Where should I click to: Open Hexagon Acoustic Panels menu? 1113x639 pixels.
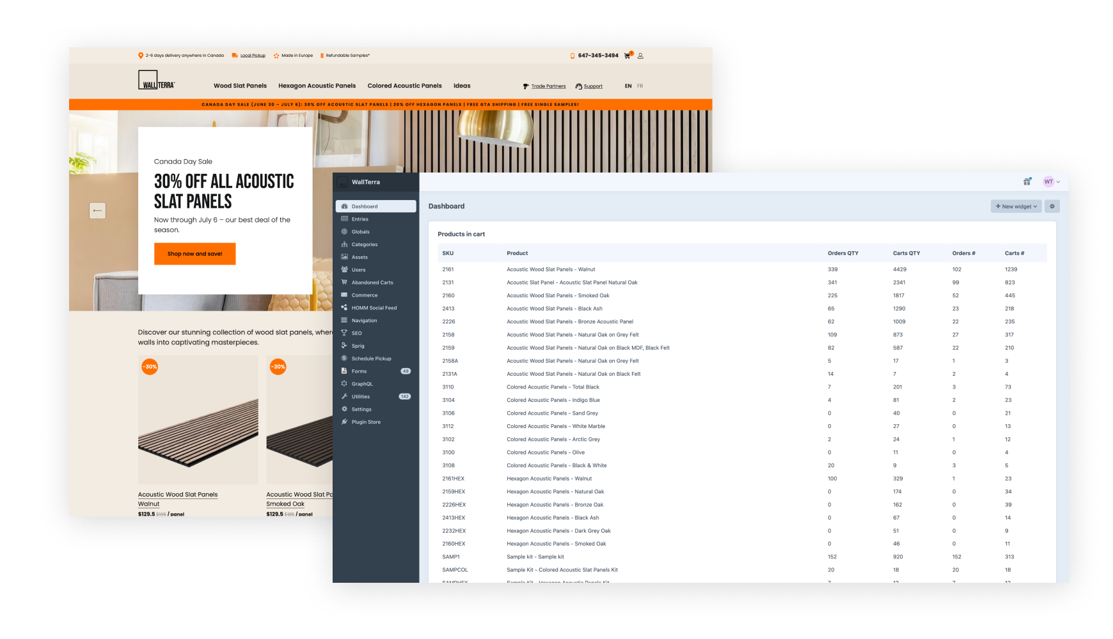[317, 86]
